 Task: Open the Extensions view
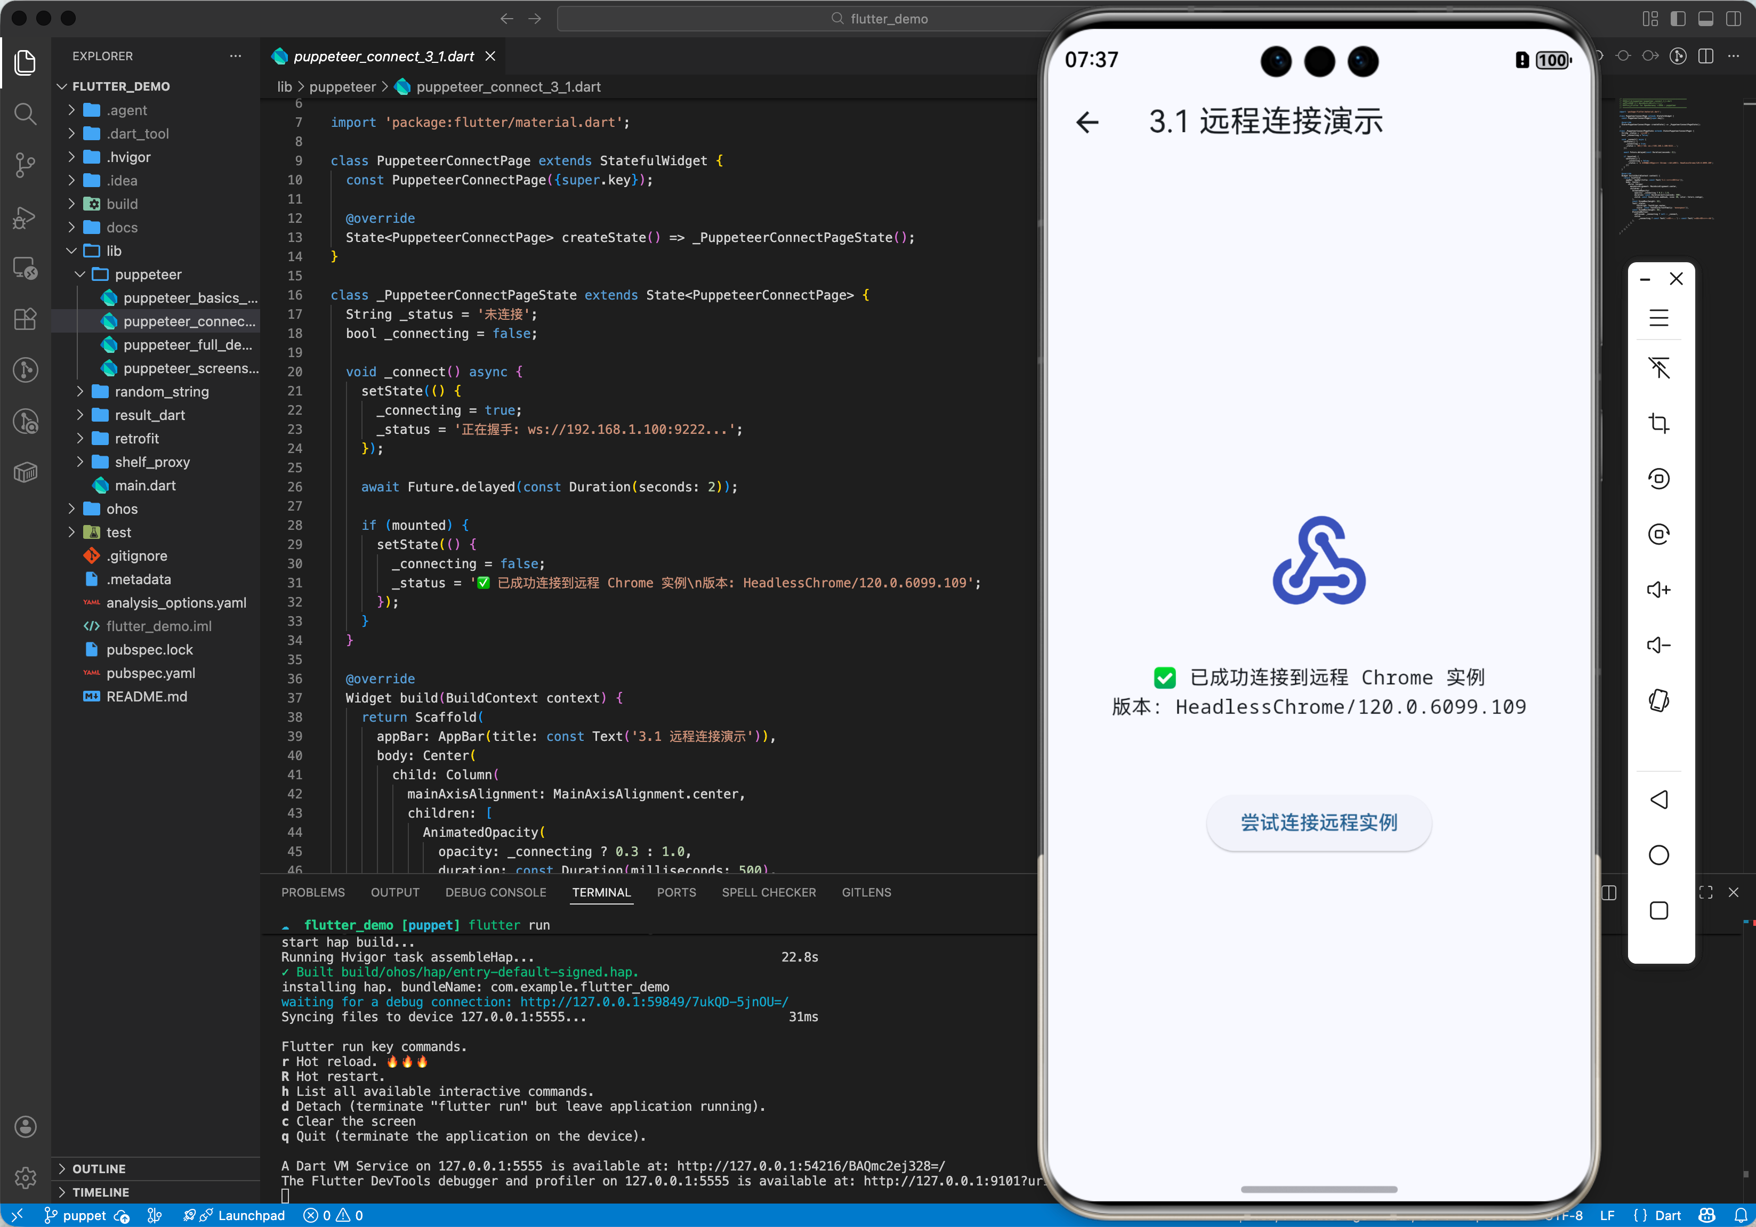point(25,319)
